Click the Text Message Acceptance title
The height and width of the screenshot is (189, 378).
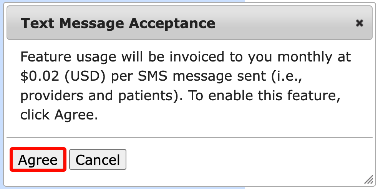click(x=118, y=23)
